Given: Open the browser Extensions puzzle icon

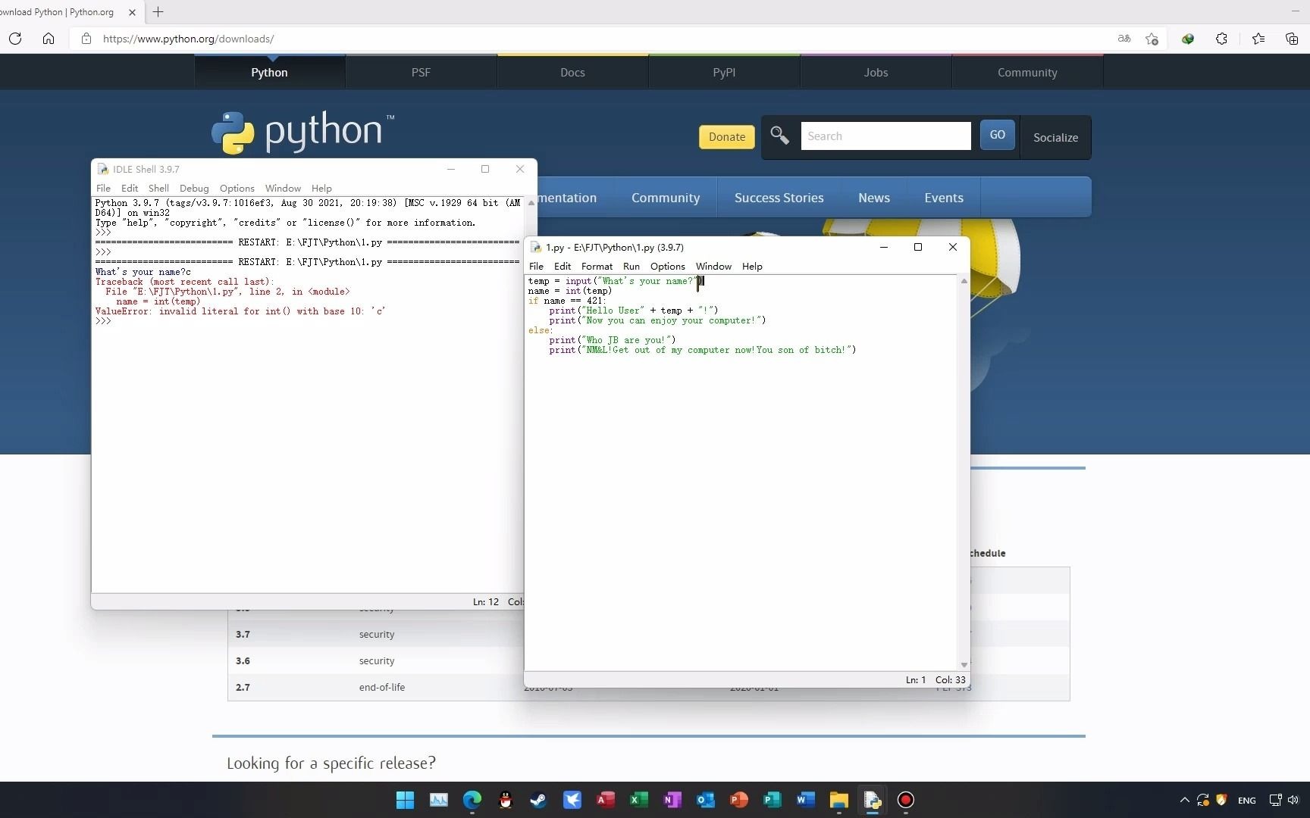Looking at the screenshot, I should click(1221, 39).
